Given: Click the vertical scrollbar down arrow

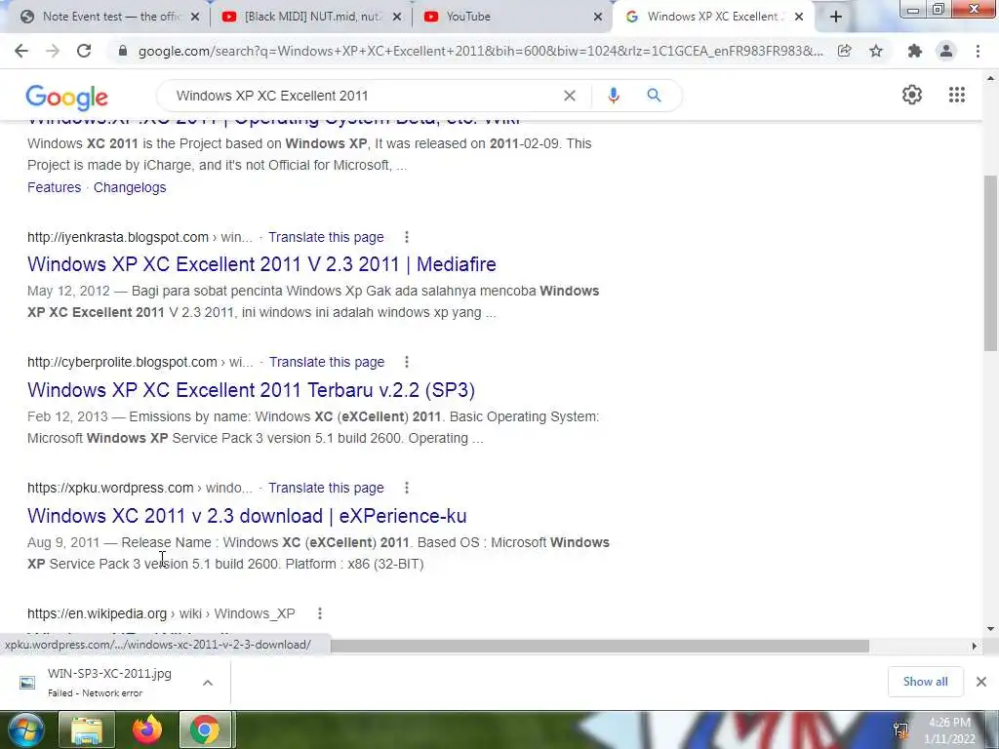Looking at the screenshot, I should (x=990, y=629).
